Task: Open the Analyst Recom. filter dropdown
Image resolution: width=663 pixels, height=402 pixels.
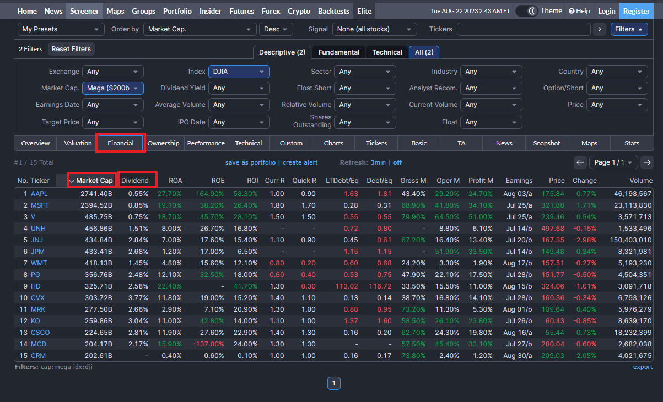Action: [x=492, y=88]
